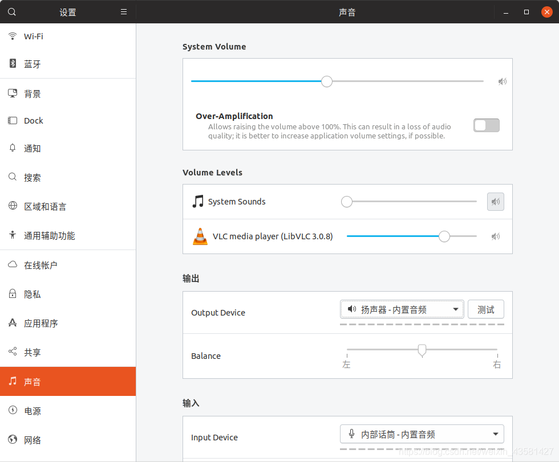Screen dimensions: 559x462
Task: Switch to the Dock settings panel
Action: [68, 121]
